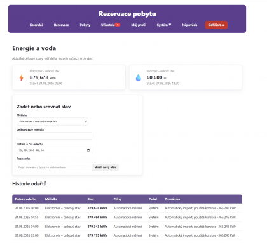Screen dimensions: 267x243
Task: Click Automatické měření in the 04:55 row
Action: (x=128, y=218)
